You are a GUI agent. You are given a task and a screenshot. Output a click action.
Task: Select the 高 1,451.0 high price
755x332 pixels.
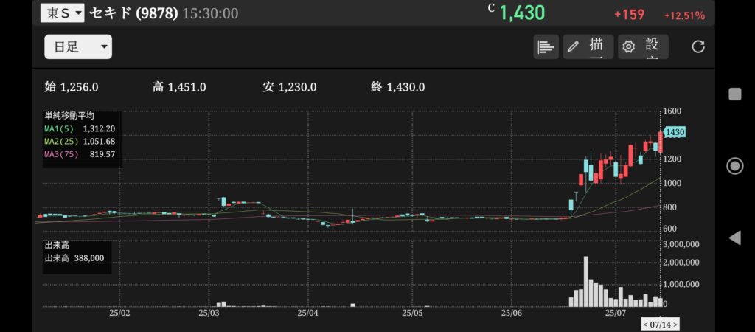tap(179, 87)
